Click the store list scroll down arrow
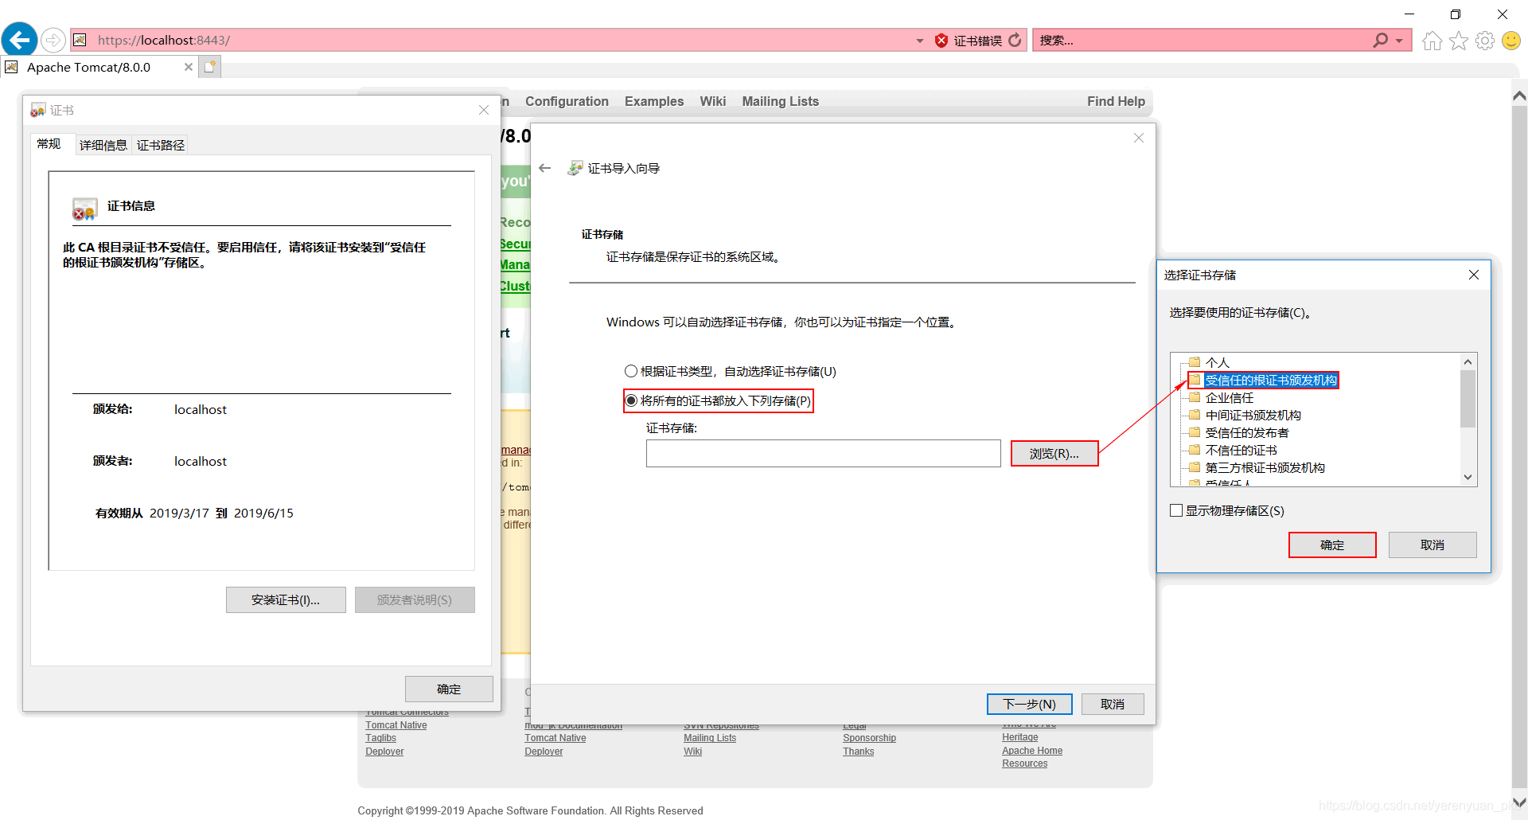This screenshot has width=1528, height=820. [1468, 478]
